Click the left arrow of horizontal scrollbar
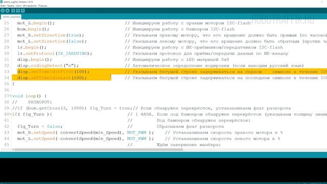The height and width of the screenshot is (184, 327). pyautogui.click(x=13, y=150)
